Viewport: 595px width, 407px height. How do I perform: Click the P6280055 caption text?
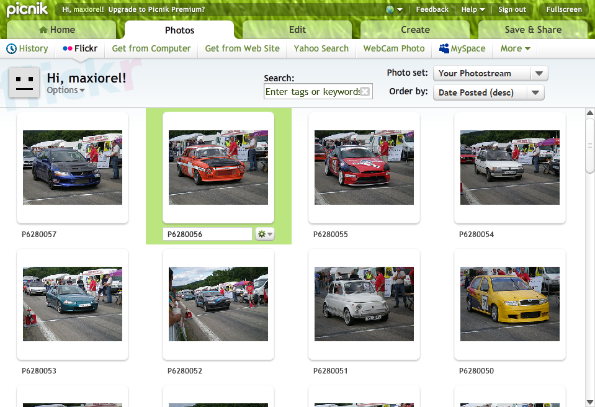coord(331,235)
